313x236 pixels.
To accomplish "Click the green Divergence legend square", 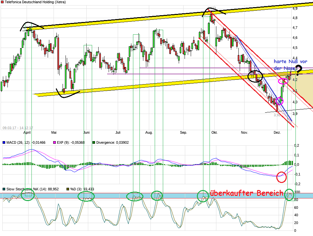I will pyautogui.click(x=93, y=142).
